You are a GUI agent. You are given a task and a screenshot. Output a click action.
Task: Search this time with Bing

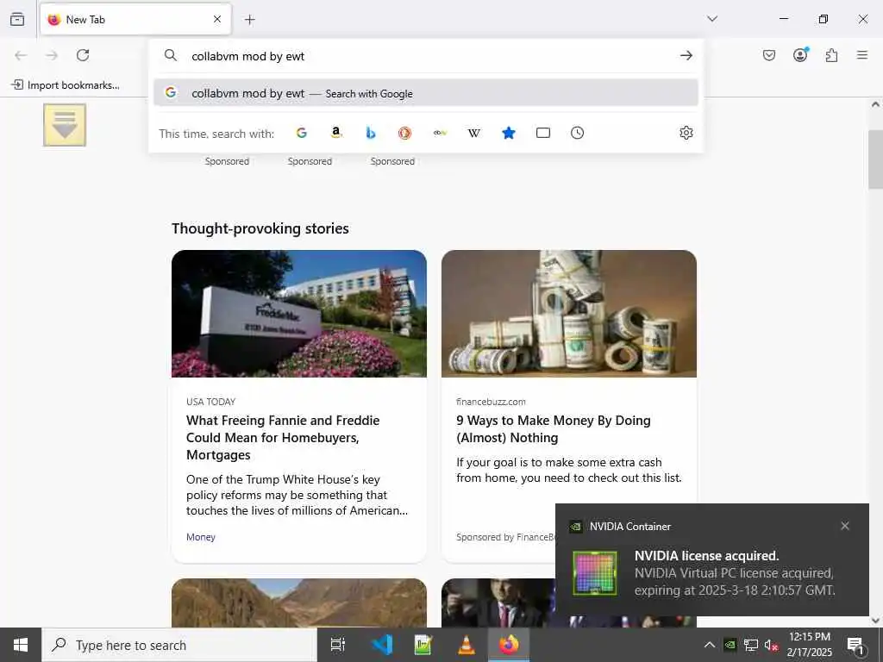coord(371,133)
